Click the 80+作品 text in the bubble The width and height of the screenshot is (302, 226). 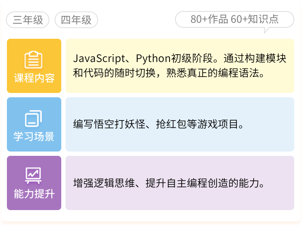209,19
